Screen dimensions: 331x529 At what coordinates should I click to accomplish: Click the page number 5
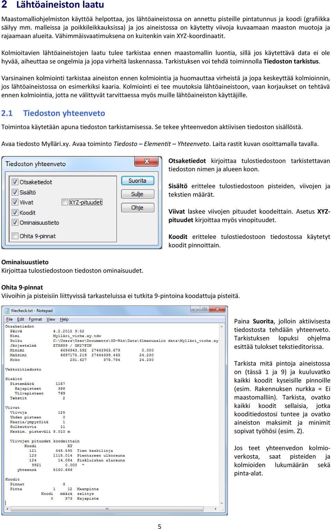(160, 526)
